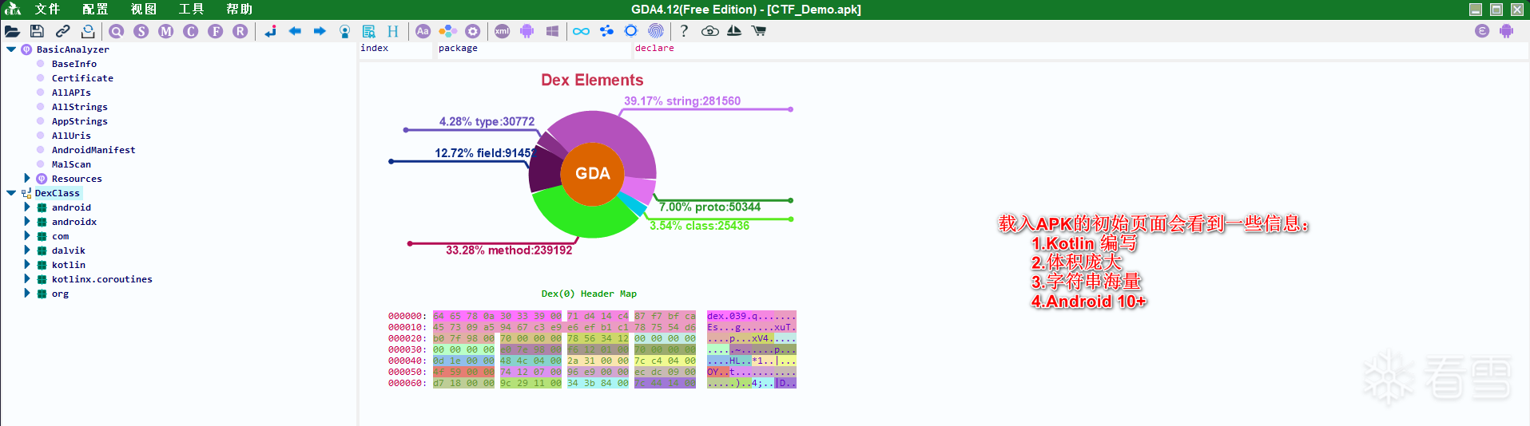Screen dimensions: 1530x426
Task: Click the blue ring circle icon
Action: (631, 31)
